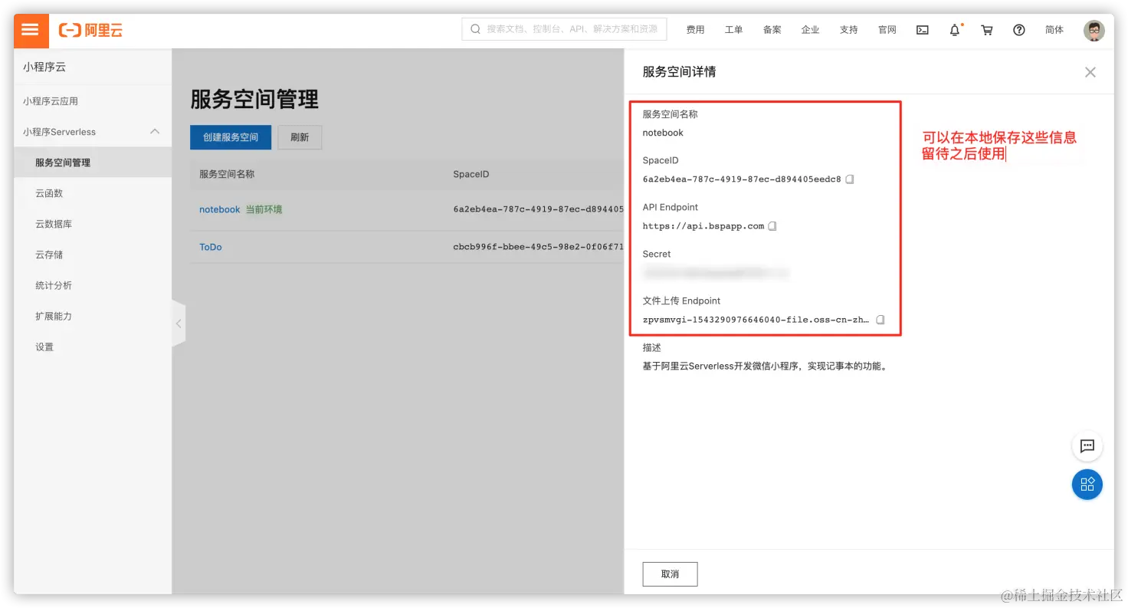Collapse the left sidebar with the arrow handle
Viewport: 1128px width, 608px height.
coord(179,324)
